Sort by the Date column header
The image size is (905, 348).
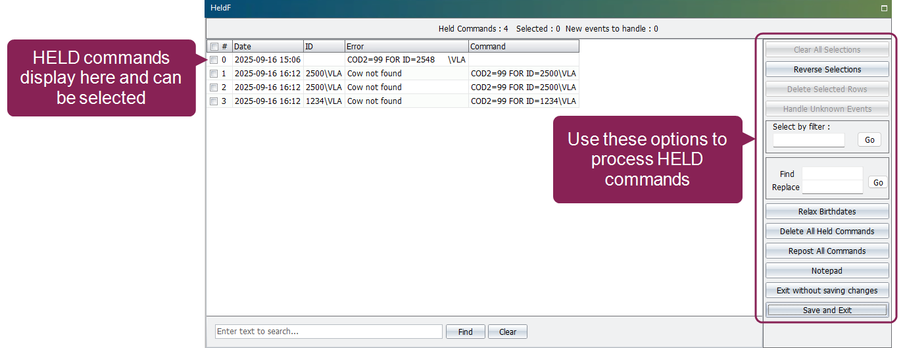[268, 47]
